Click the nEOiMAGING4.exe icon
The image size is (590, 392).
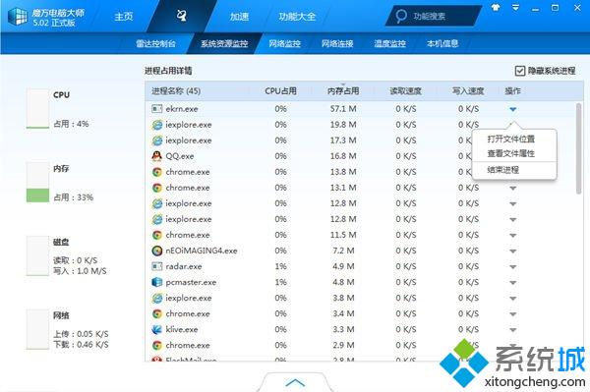157,251
